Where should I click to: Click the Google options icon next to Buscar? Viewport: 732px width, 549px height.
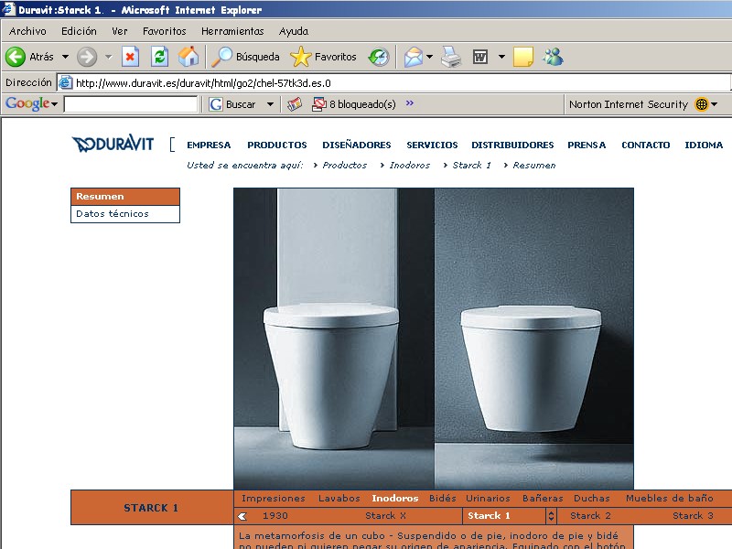click(x=215, y=104)
